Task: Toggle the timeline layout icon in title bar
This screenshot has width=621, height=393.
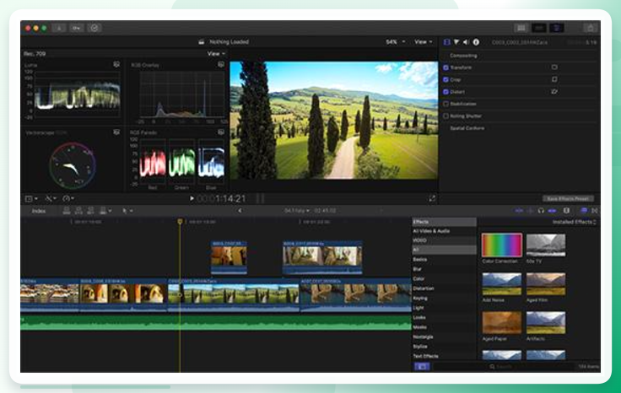Action: [x=539, y=28]
